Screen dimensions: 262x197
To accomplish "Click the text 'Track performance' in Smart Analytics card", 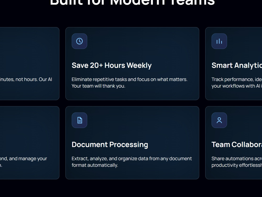I will tap(232, 79).
